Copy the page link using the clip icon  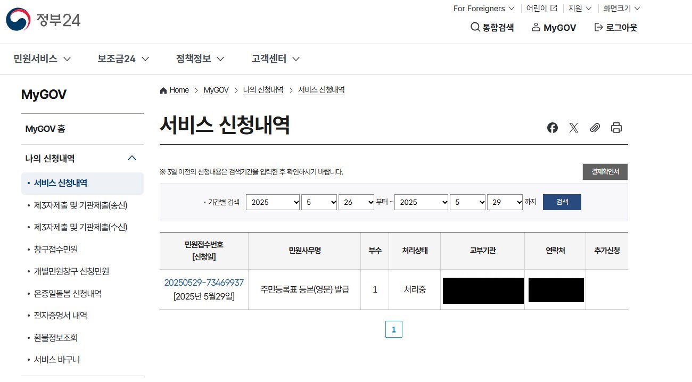tap(595, 128)
